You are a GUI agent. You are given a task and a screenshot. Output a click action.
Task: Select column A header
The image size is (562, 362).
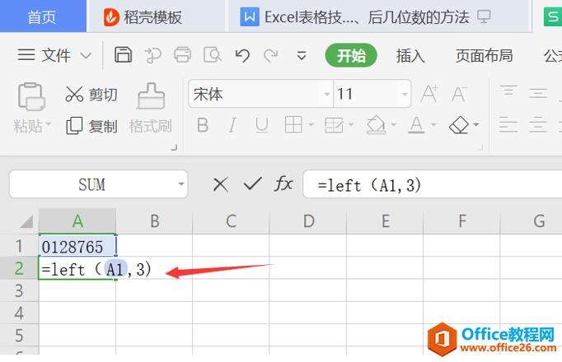pyautogui.click(x=77, y=221)
